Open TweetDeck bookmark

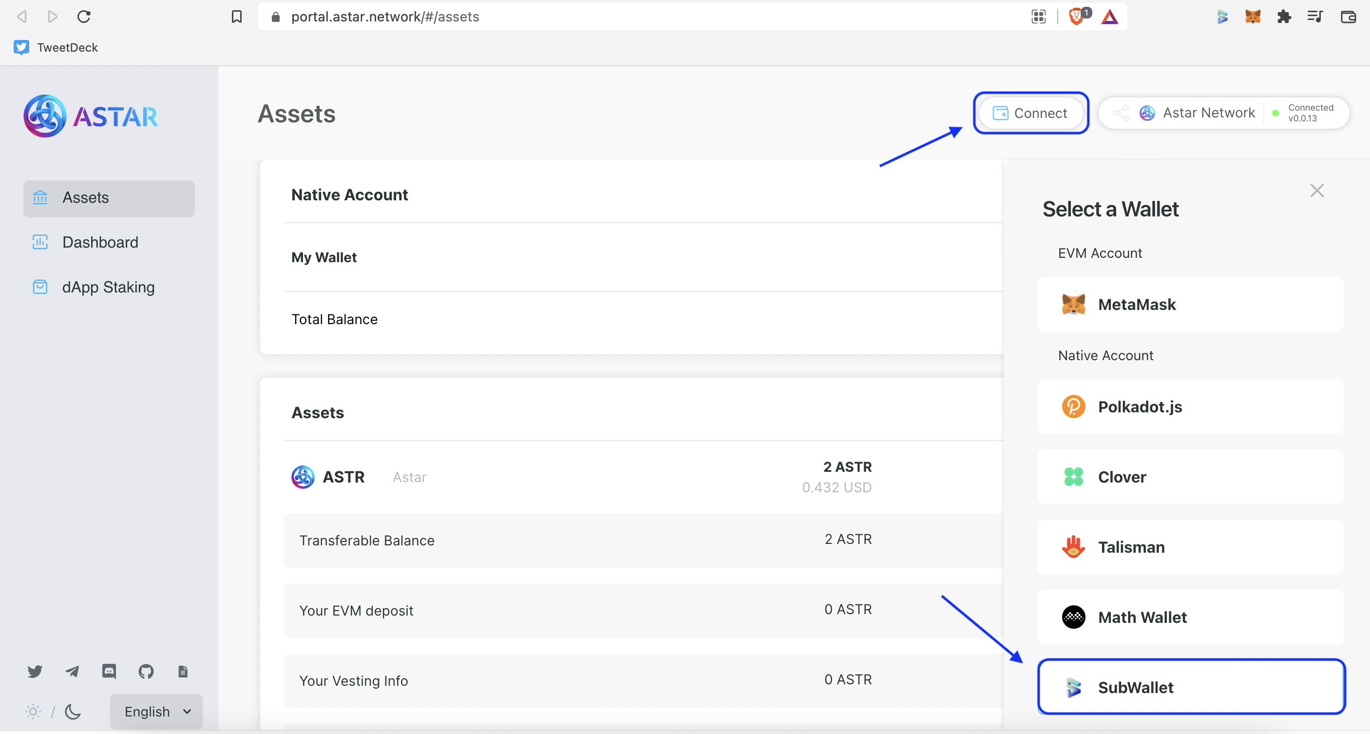coord(56,47)
